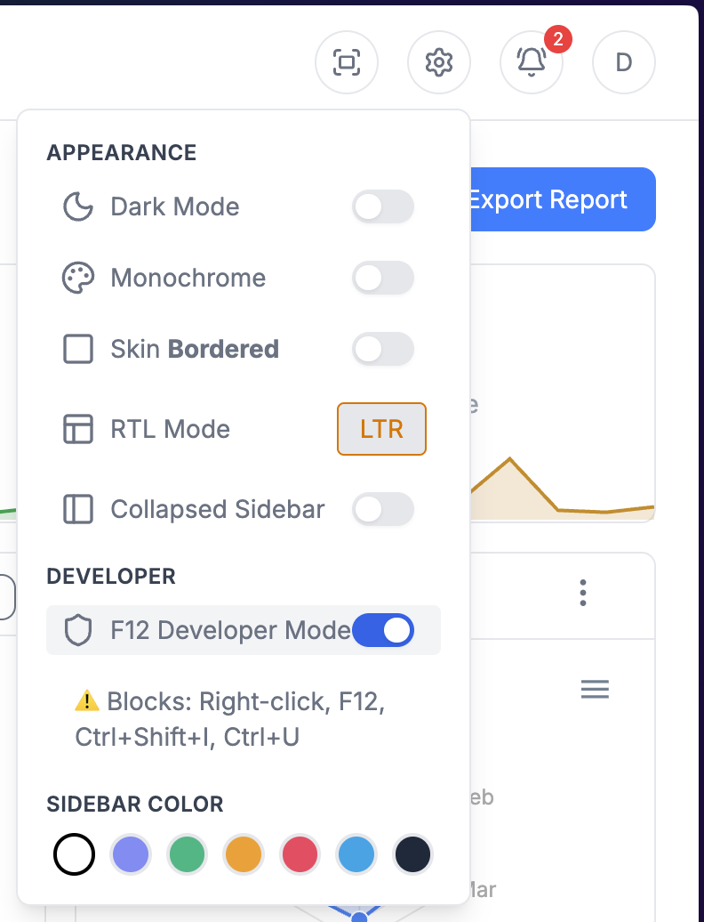Open the chart hamburger menu
Viewport: 704px width, 922px height.
click(x=595, y=689)
